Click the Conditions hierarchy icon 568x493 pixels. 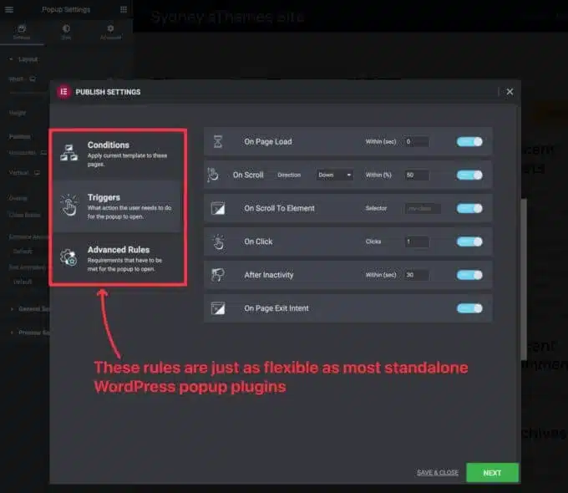[68, 153]
